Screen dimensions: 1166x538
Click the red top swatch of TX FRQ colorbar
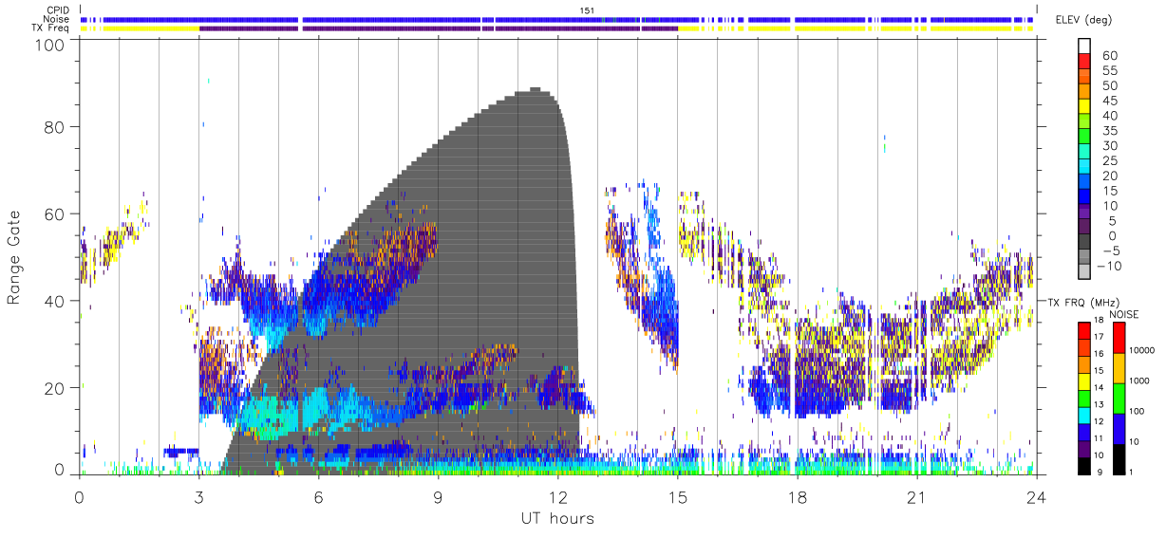pos(1085,330)
